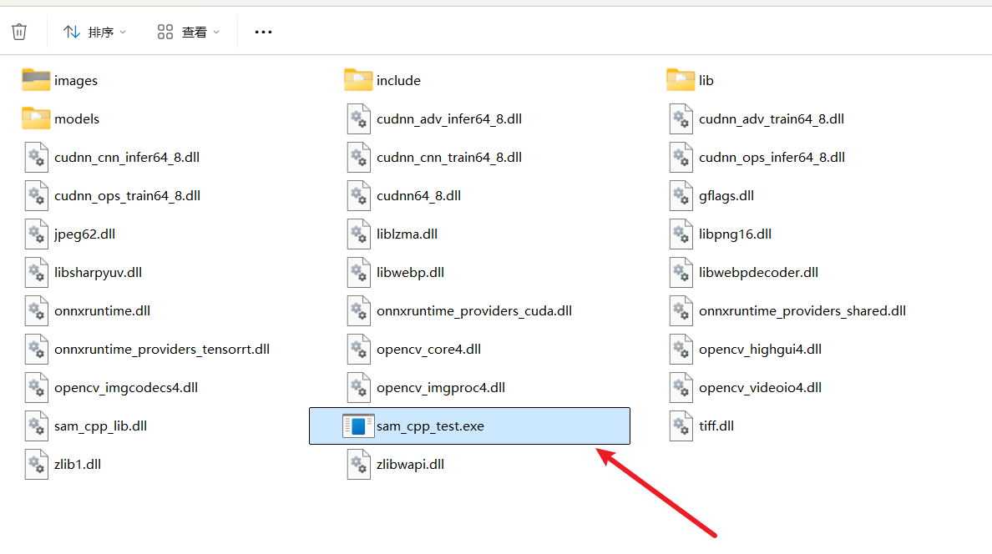Select the file named onnxruntime_providers_cuda.dll
Screen dimensions: 992x554
click(x=473, y=310)
